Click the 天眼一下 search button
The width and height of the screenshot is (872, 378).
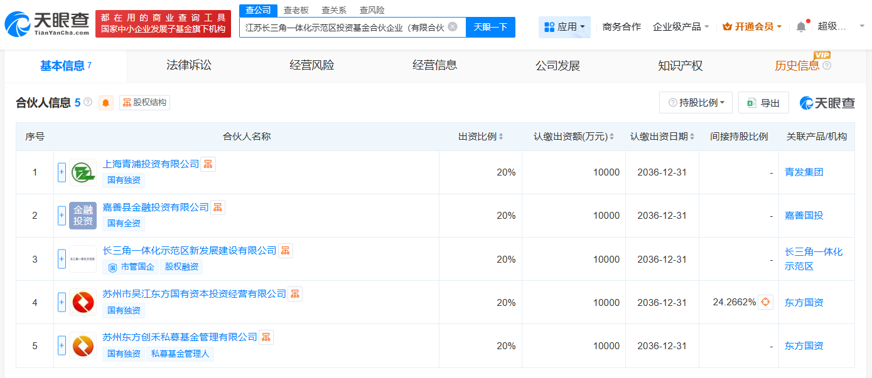pos(489,27)
